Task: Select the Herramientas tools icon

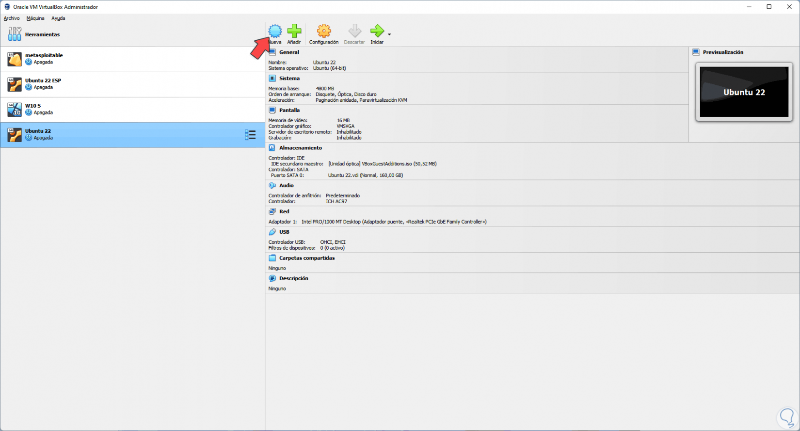Action: pos(15,34)
